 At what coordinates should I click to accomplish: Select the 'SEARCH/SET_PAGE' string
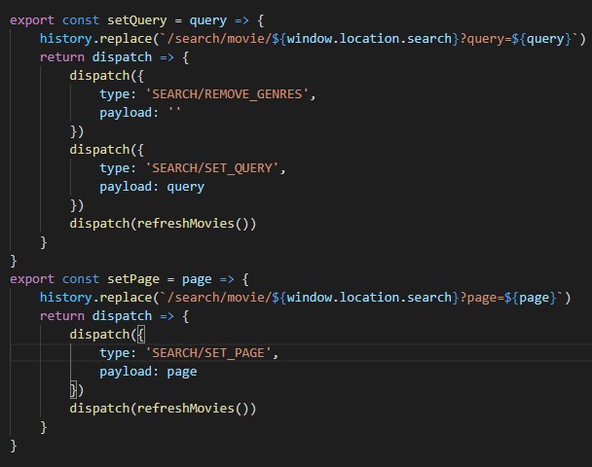coord(208,353)
